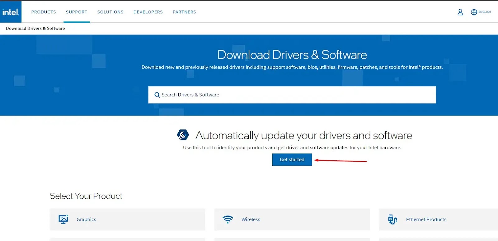The image size is (498, 241).
Task: Click the Graphics monitor icon
Action: (x=63, y=220)
